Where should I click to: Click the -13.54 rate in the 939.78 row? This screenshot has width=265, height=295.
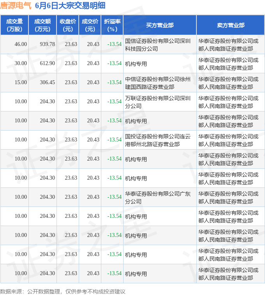point(114,44)
